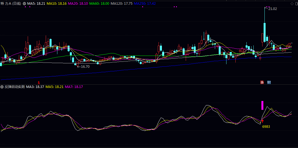Click the magenta signal bar in the indicator
This screenshot has height=148, width=298.
262,105
